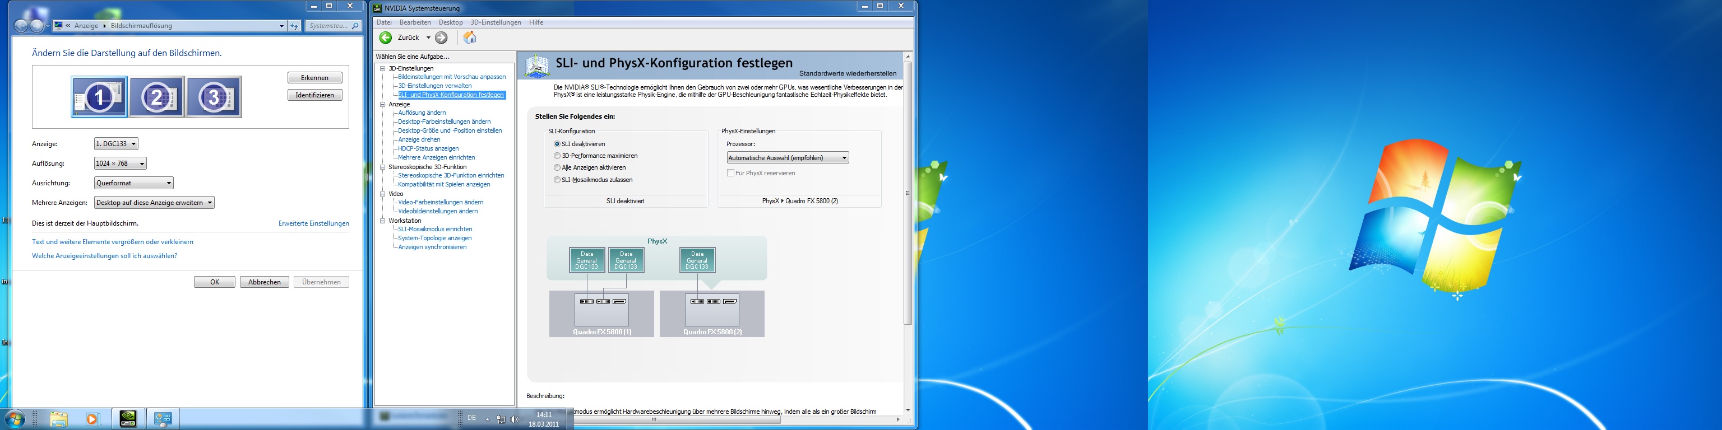The image size is (1722, 430).
Task: Open the Anzeige dropdown 1. DGC133
Action: point(117,143)
